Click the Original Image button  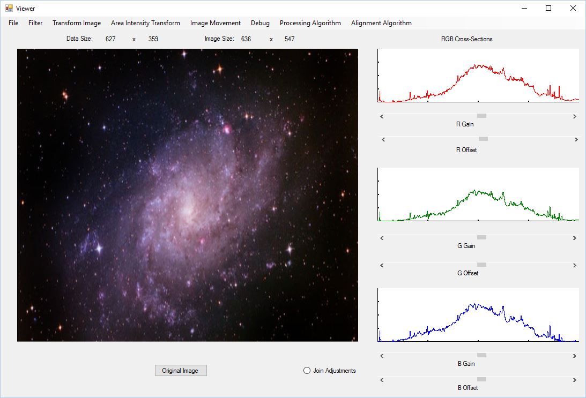[181, 370]
